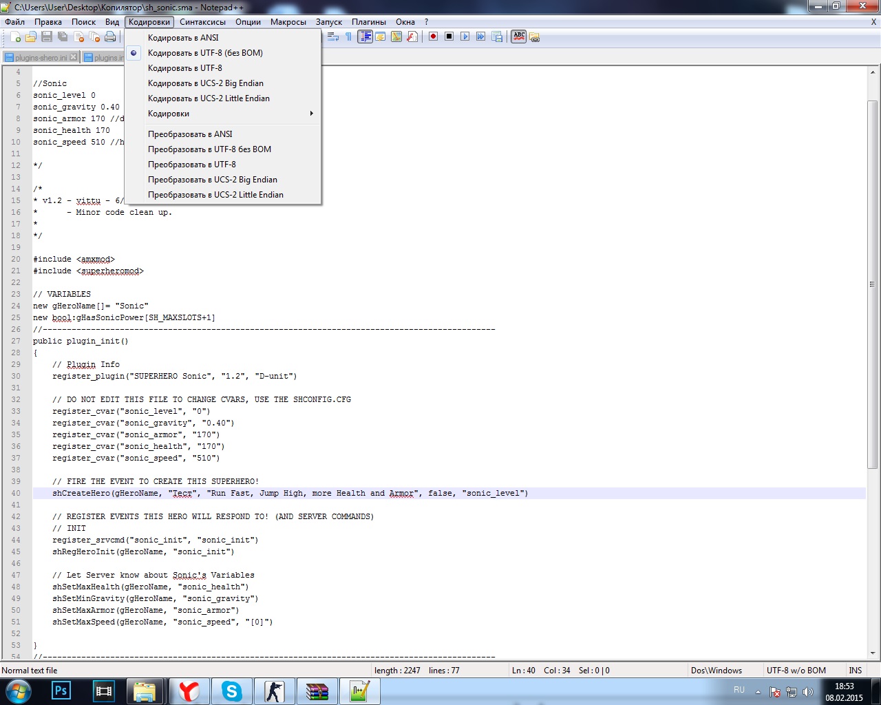Toggle the INS insert mode indicator
This screenshot has width=881, height=705.
[856, 671]
